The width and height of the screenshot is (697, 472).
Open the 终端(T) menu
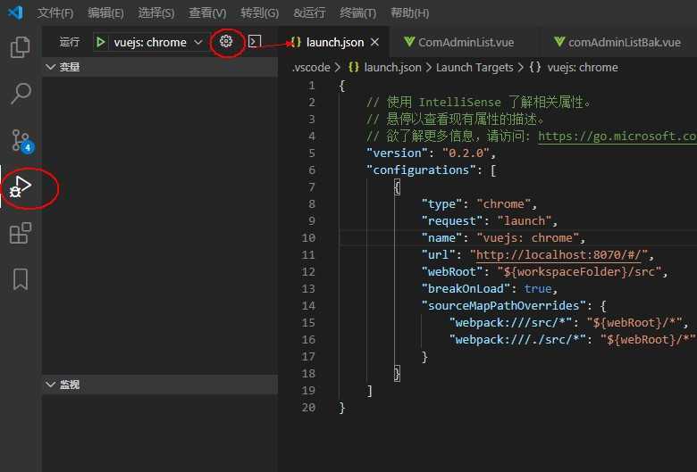pyautogui.click(x=357, y=12)
